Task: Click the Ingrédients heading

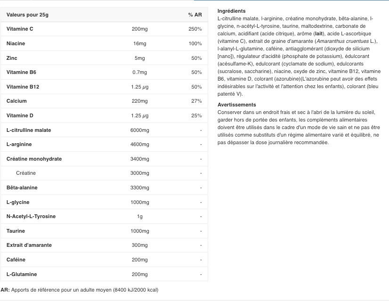Action: point(231,11)
